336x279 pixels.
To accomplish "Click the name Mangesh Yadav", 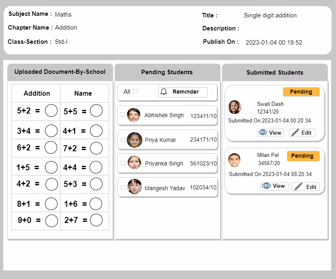I will point(165,188).
